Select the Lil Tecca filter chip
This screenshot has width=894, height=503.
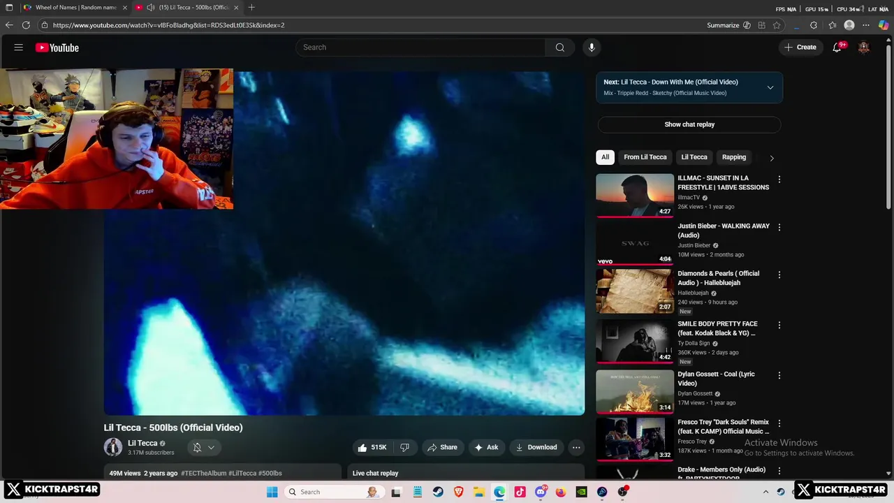(694, 157)
